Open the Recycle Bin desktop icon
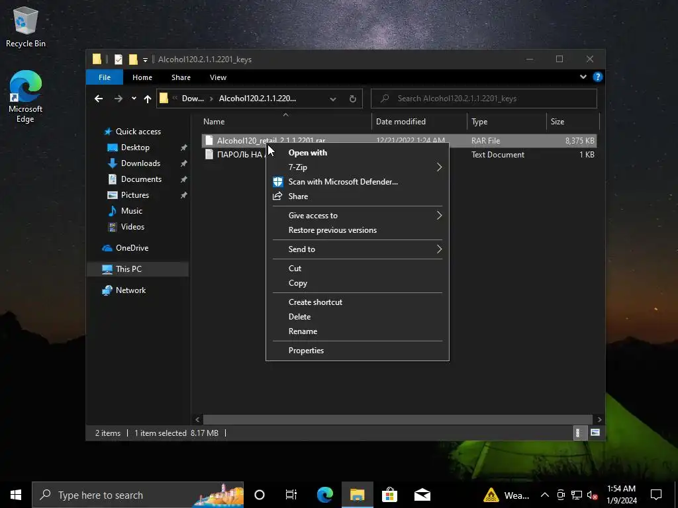Viewport: 678px width, 508px height. pyautogui.click(x=26, y=26)
